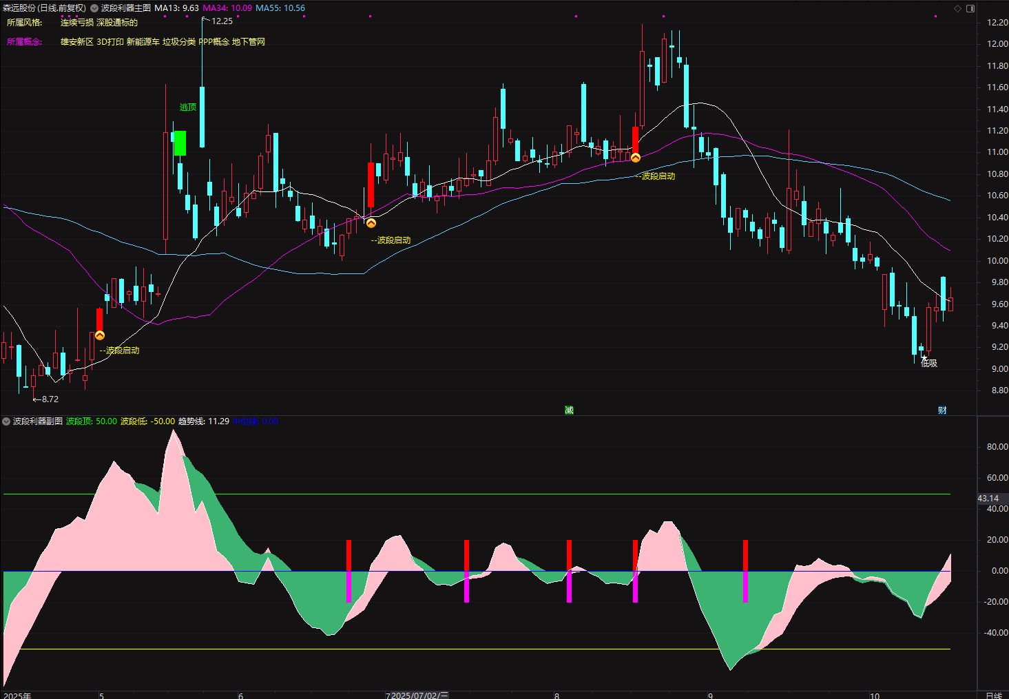Expand the 波段利器副图 indicator dropdown arrow
This screenshot has width=1009, height=699.
[6, 421]
